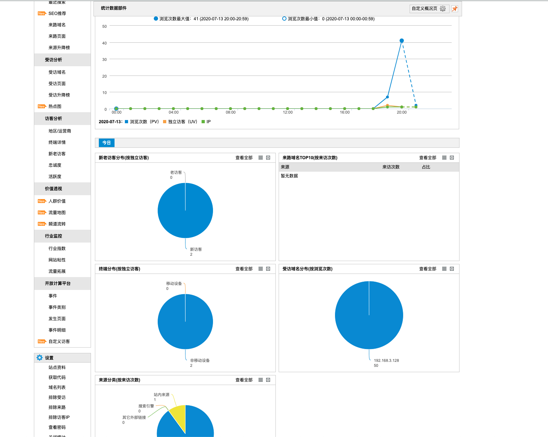
Task: Click 查看全部 in the 来路域名TOP10 panel
Action: pyautogui.click(x=428, y=158)
